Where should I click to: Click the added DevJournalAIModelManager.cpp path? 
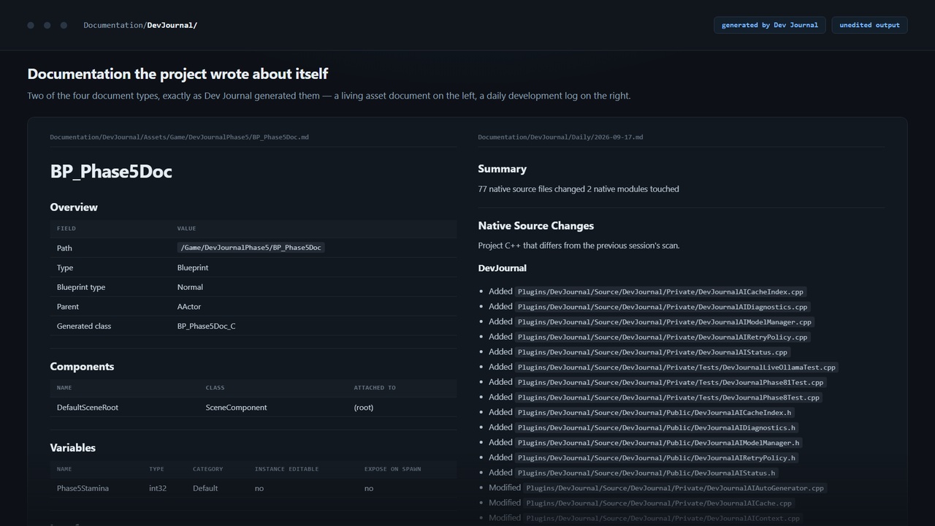click(665, 322)
